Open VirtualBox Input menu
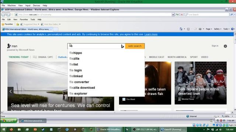 pos(28,5)
